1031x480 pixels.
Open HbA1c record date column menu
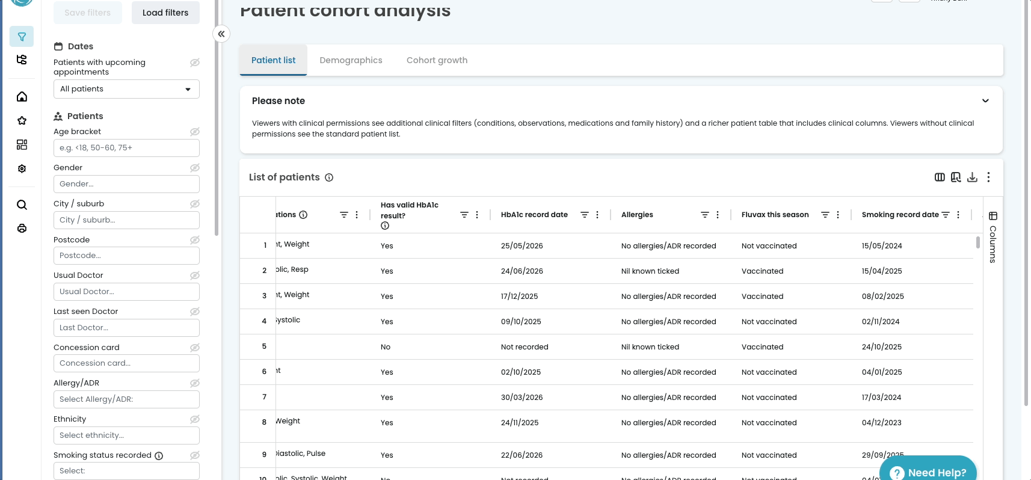tap(597, 215)
